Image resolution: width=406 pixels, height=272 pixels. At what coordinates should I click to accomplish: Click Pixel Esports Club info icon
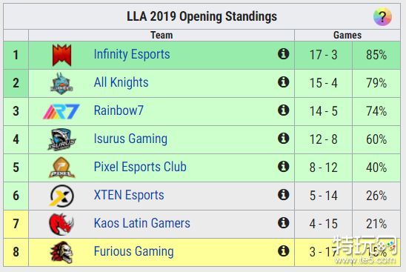pos(283,167)
